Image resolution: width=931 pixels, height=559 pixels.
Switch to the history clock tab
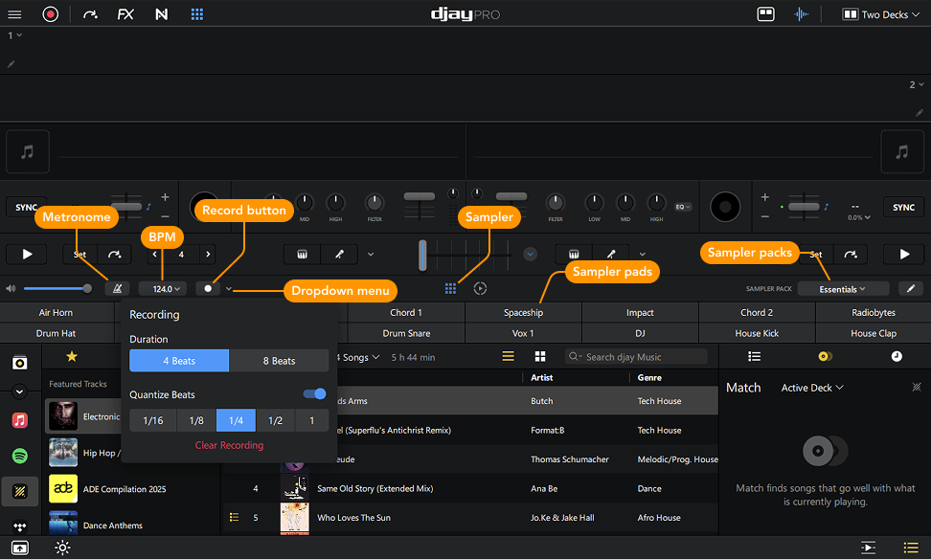coord(896,356)
